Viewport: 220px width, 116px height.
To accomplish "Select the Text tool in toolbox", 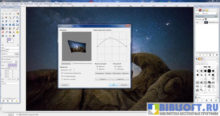I will [2, 28].
